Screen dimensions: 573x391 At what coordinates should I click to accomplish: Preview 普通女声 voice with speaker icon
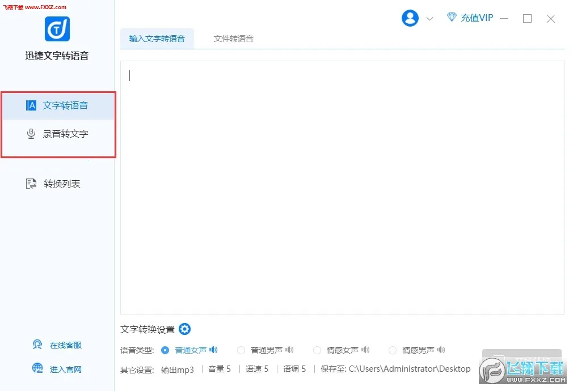coord(213,350)
